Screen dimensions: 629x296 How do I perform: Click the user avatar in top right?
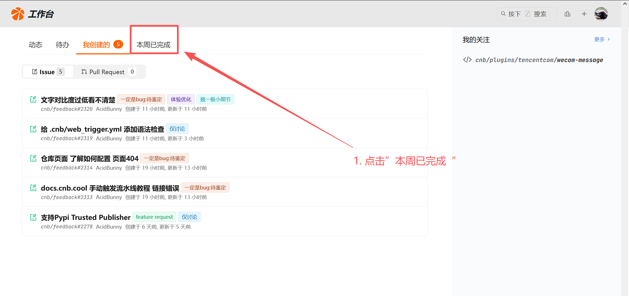601,14
